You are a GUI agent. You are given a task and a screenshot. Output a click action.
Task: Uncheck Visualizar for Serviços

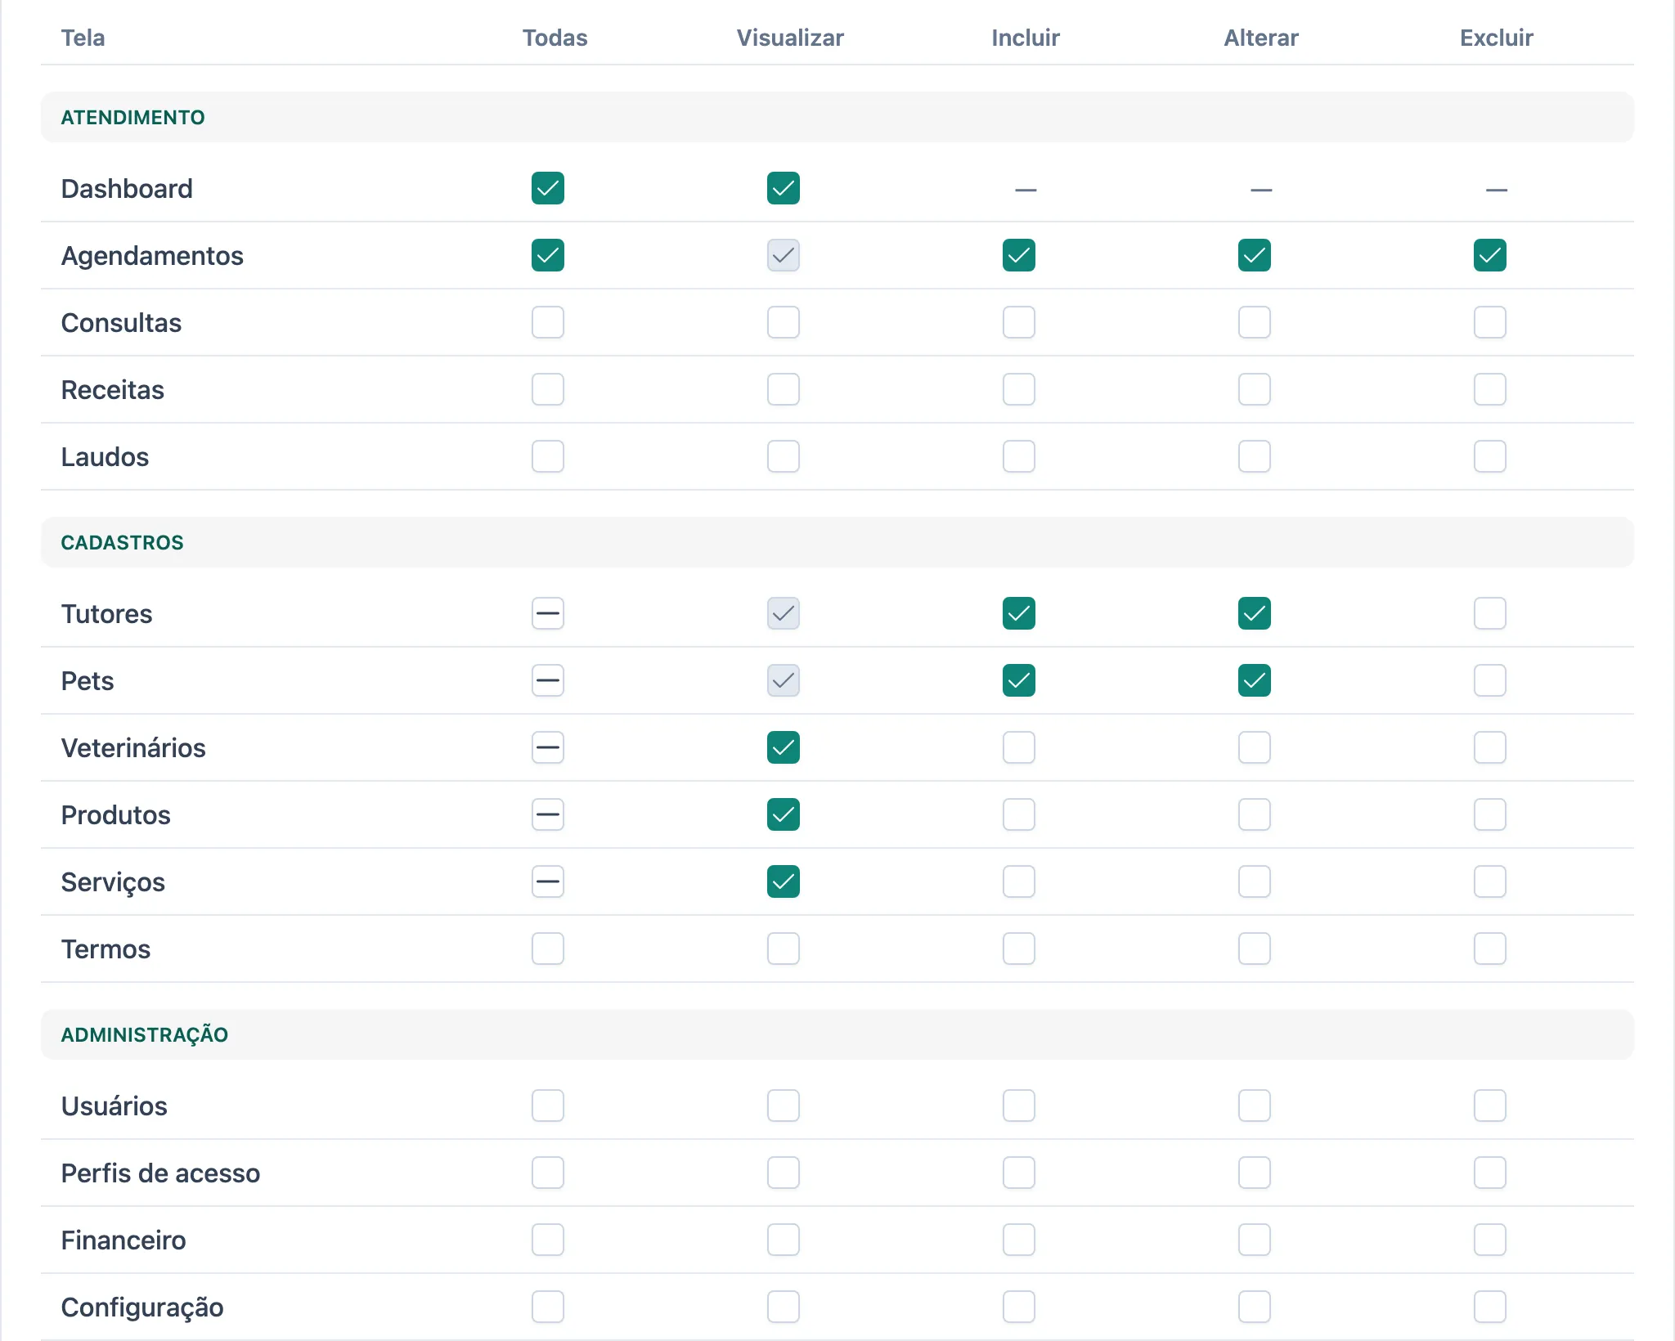784,881
